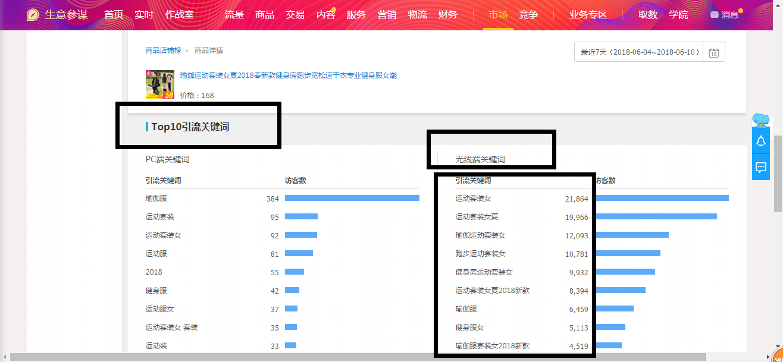Image resolution: width=783 pixels, height=362 pixels.
Task: Switch to the 竞争 tab
Action: coord(528,15)
